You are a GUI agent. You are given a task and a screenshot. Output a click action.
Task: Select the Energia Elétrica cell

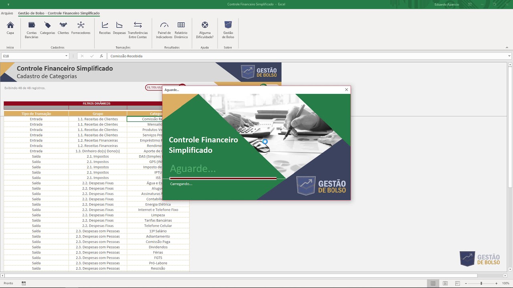click(158, 204)
